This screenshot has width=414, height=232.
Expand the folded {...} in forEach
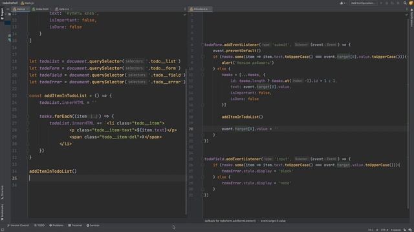click(x=93, y=116)
